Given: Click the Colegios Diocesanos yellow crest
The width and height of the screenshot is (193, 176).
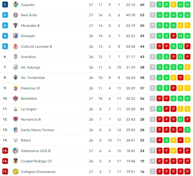Looking at the screenshot, I should 16,172.
